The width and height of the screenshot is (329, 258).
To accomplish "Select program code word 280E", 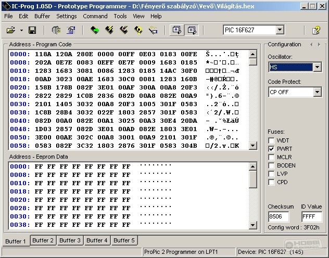I will [85, 54].
